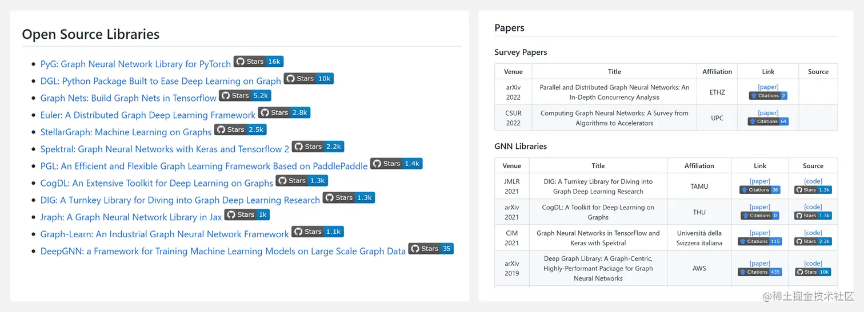This screenshot has width=864, height=312.
Task: Open Graph-Learn Industrial Framework link
Action: point(165,234)
